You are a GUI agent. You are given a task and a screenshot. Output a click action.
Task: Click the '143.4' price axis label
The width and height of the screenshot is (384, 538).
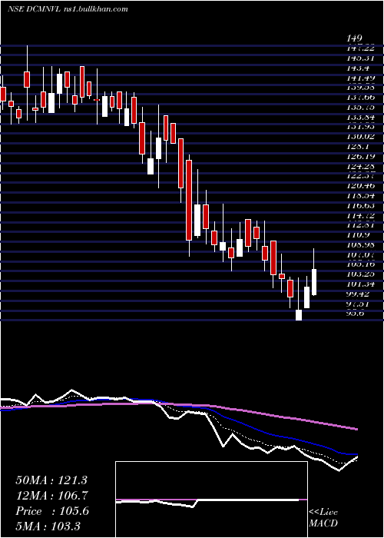[x=359, y=68]
